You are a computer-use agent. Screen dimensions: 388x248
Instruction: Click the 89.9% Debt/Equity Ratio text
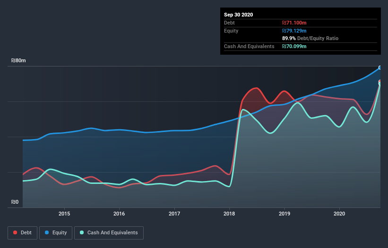[310, 38]
